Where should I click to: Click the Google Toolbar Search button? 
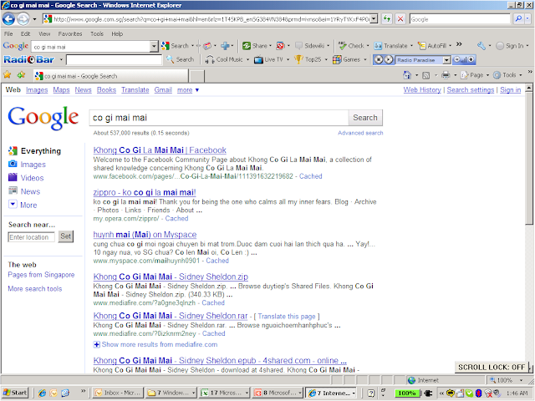pos(176,46)
